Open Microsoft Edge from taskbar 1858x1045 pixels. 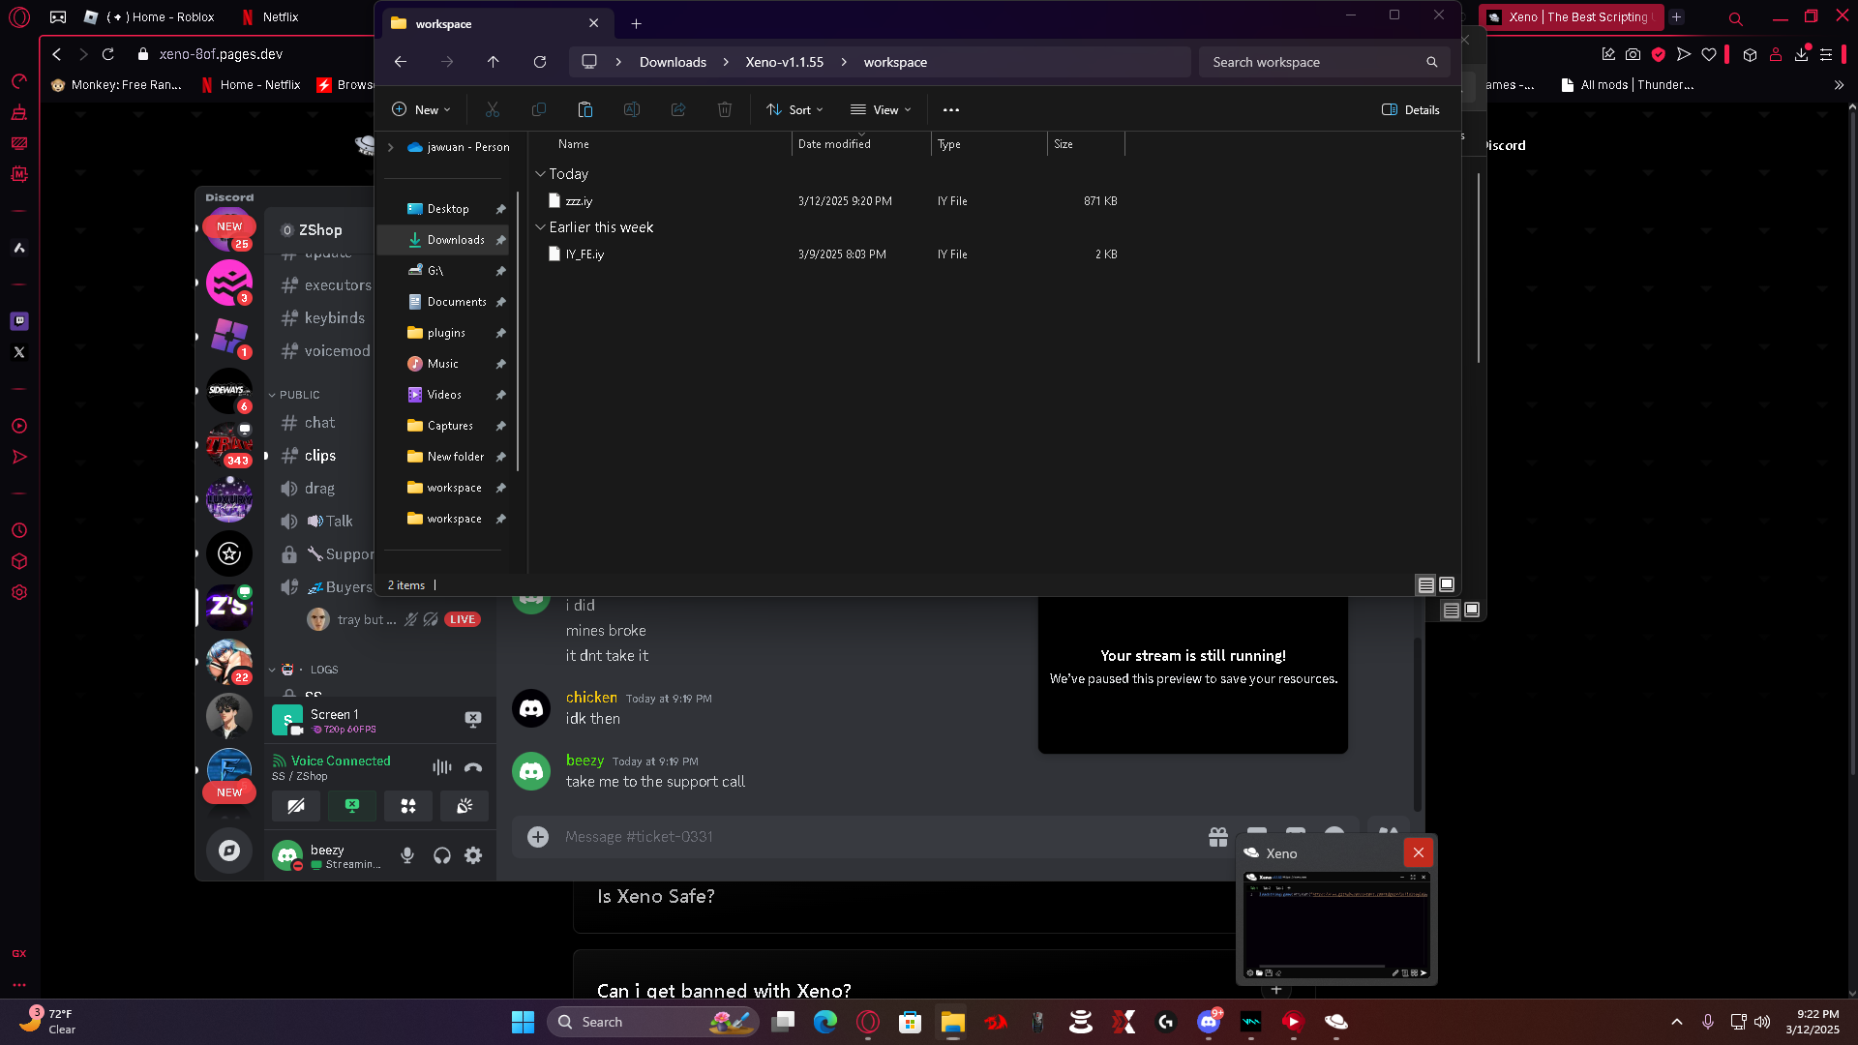pos(825,1022)
